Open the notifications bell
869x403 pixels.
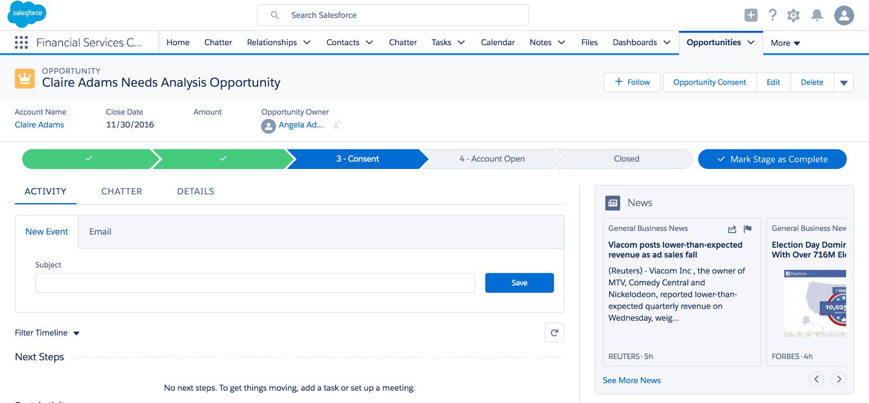(x=817, y=15)
